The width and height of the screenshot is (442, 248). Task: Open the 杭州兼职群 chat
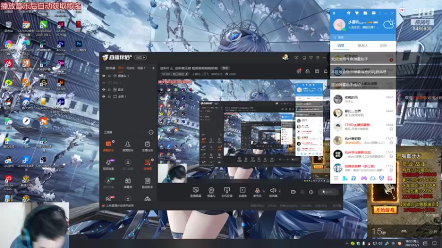pos(363,141)
